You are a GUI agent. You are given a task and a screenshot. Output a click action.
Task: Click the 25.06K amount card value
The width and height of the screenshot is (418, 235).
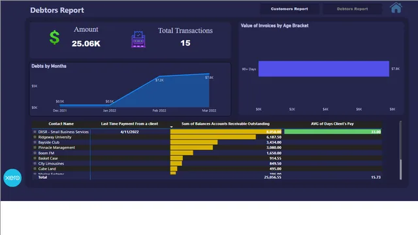[x=86, y=44]
